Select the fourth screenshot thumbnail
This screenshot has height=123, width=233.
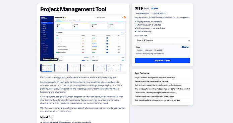[x=86, y=68]
